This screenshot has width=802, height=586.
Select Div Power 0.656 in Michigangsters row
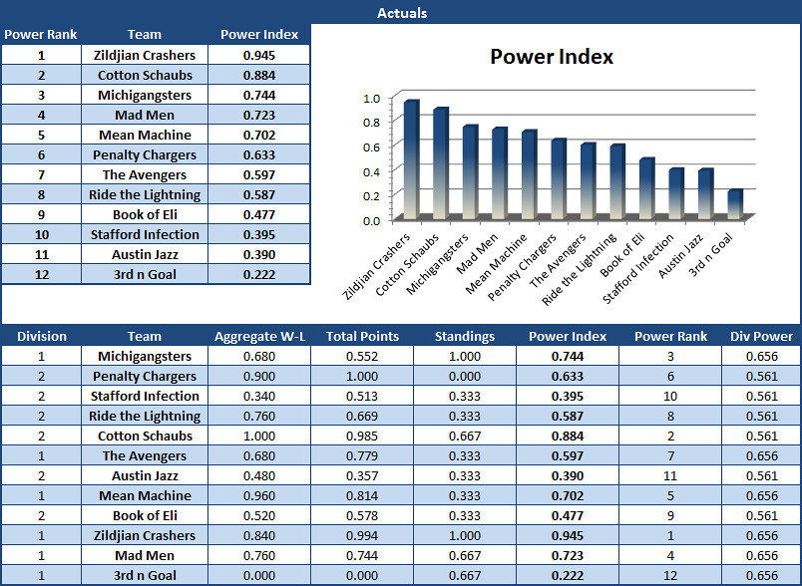761,356
